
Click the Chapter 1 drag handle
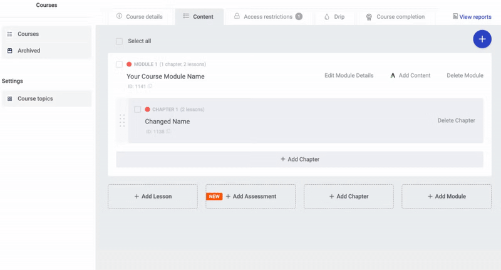click(122, 120)
